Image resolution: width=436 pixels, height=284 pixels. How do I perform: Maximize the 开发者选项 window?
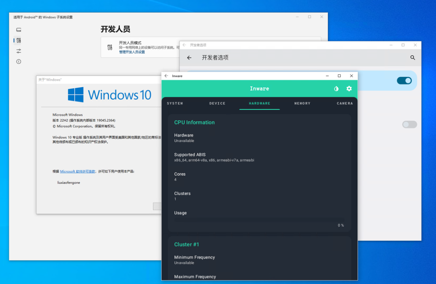coord(403,45)
